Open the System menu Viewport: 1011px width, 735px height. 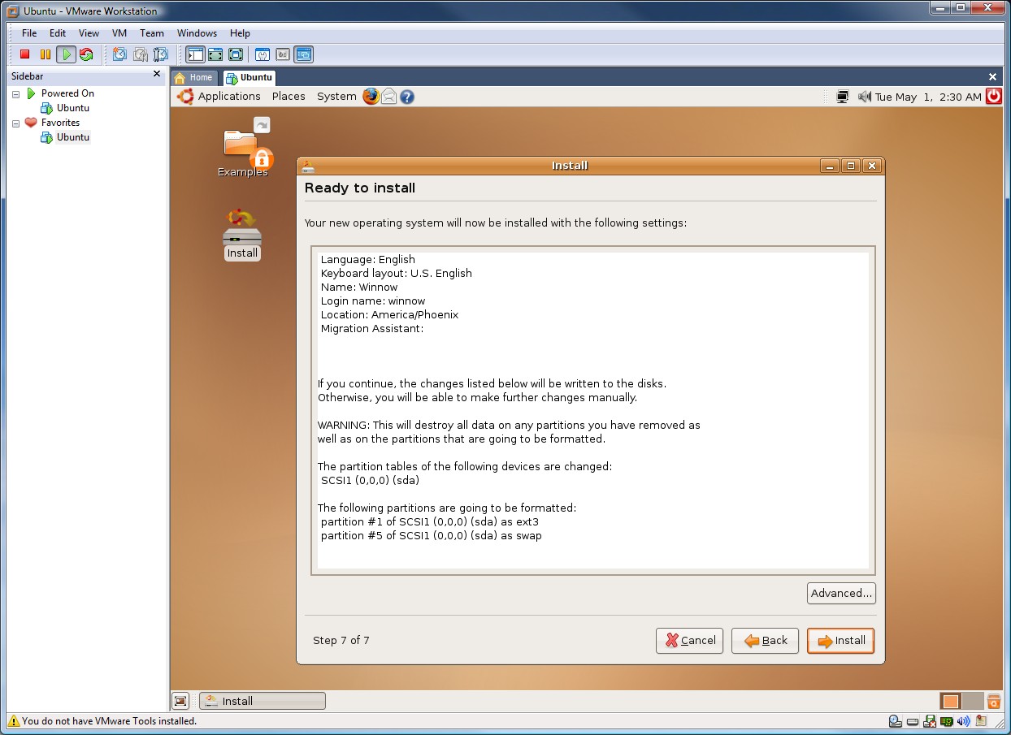click(336, 96)
